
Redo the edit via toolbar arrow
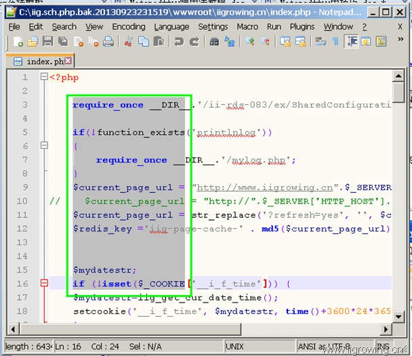[x=194, y=42]
